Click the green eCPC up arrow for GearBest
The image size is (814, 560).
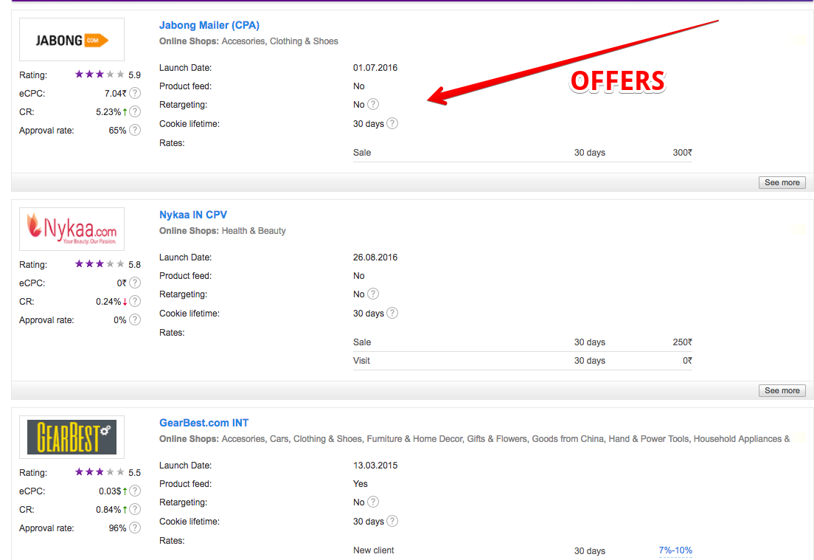[x=125, y=491]
